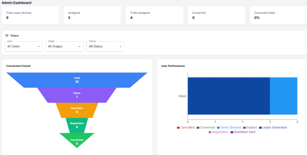The width and height of the screenshot is (307, 155).
Task: Click the Filters label text
Action: click(15, 36)
